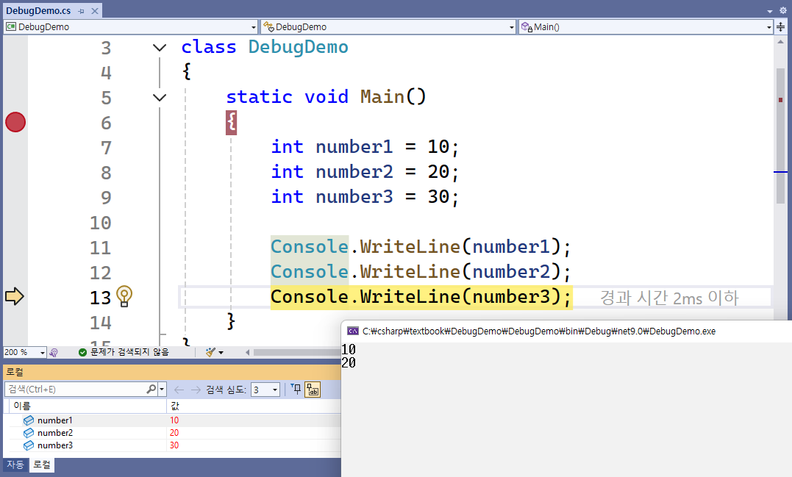Image resolution: width=792 pixels, height=477 pixels.
Task: Click the Locals search input field
Action: point(75,390)
